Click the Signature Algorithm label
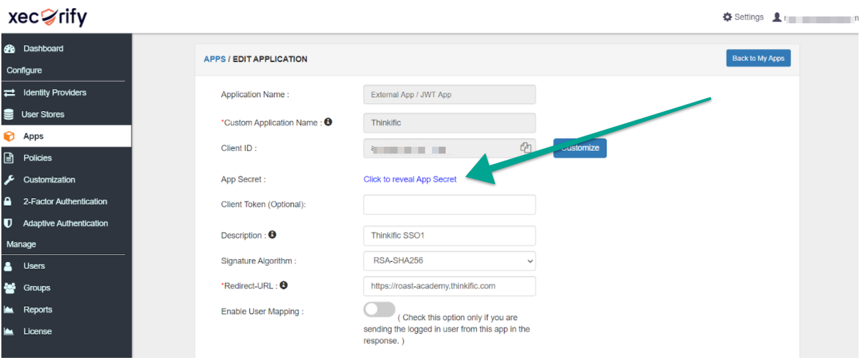 [x=258, y=261]
